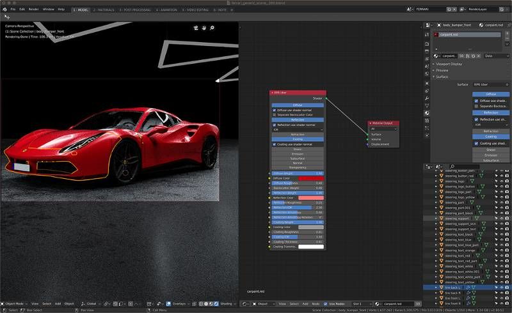Click the Diffuse button in properties panel
This screenshot has height=313, width=512.
491,95
